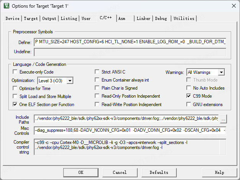This screenshot has width=240, height=180.
Task: Check Plain Char is Signed
Action: click(x=97, y=88)
